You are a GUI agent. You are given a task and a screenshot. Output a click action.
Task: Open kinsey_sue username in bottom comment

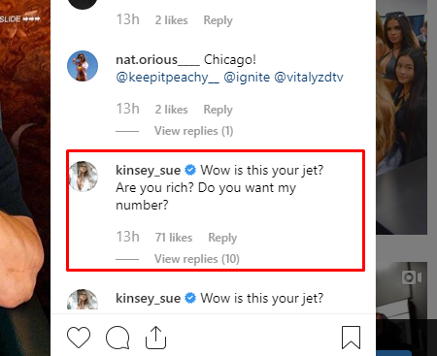[149, 298]
